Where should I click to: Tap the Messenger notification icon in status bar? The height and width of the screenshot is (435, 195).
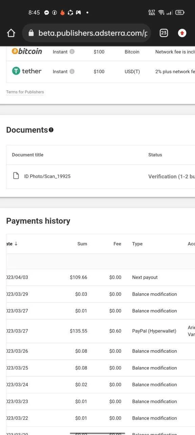[47, 13]
